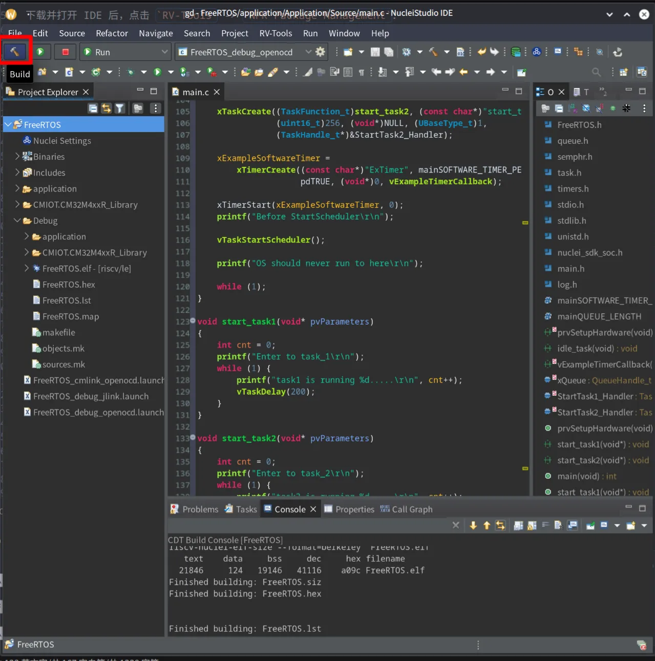Open launch configuration settings gear
655x661 pixels.
pos(321,52)
